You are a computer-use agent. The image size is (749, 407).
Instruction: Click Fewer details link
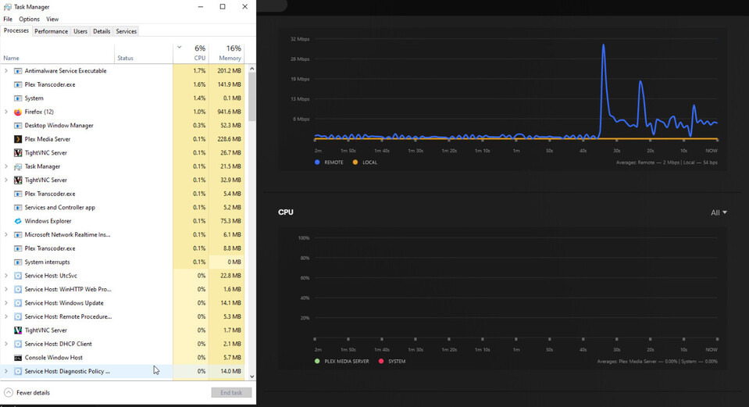[x=33, y=393]
